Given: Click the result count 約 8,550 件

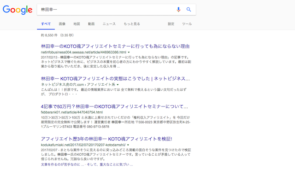Looking at the screenshot, I should click(x=49, y=35).
